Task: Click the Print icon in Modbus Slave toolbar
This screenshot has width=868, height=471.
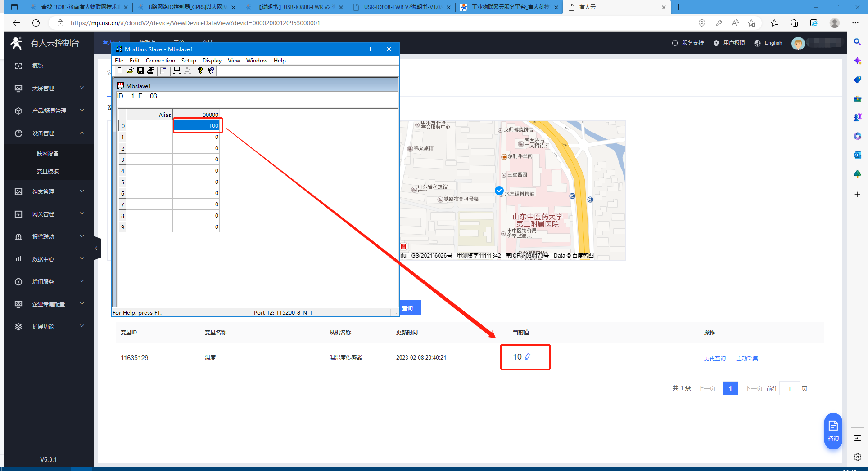Action: pos(151,71)
